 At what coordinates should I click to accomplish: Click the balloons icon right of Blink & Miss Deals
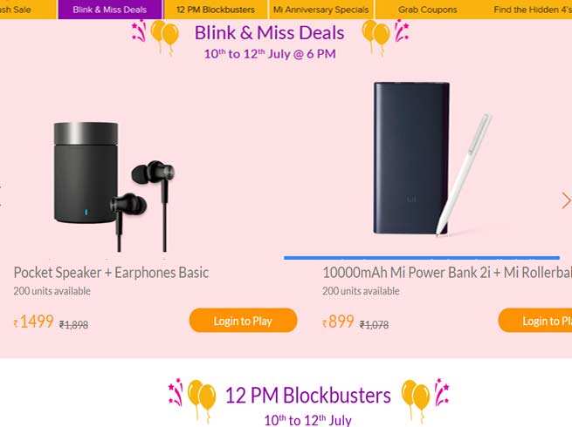pos(376,37)
